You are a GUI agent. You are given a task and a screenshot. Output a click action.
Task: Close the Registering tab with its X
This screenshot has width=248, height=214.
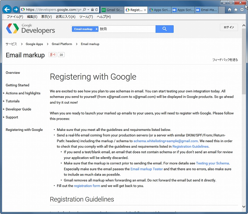click(145, 10)
